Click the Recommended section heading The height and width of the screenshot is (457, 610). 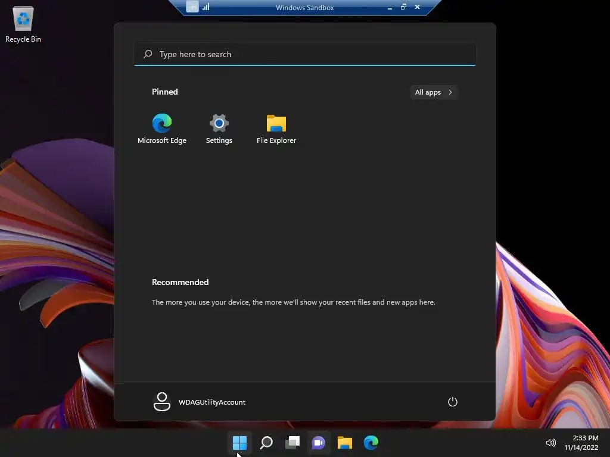click(180, 282)
